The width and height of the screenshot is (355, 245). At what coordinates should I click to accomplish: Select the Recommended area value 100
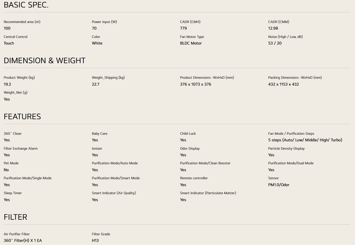[x=7, y=28]
